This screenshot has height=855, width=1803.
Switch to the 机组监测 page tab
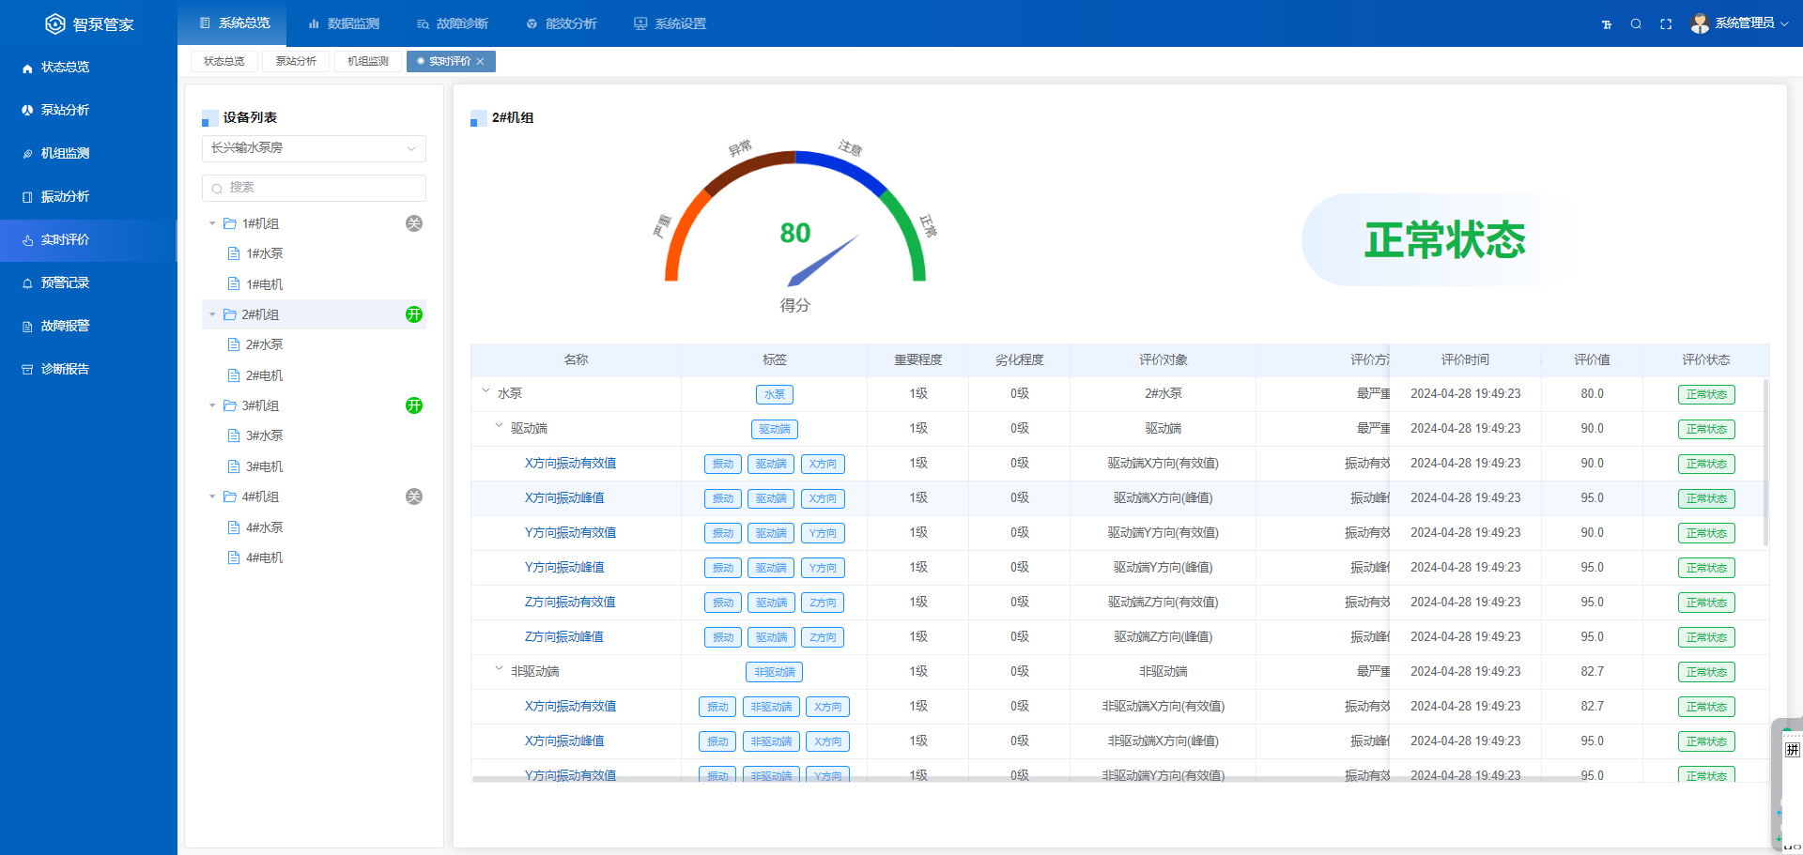[367, 61]
